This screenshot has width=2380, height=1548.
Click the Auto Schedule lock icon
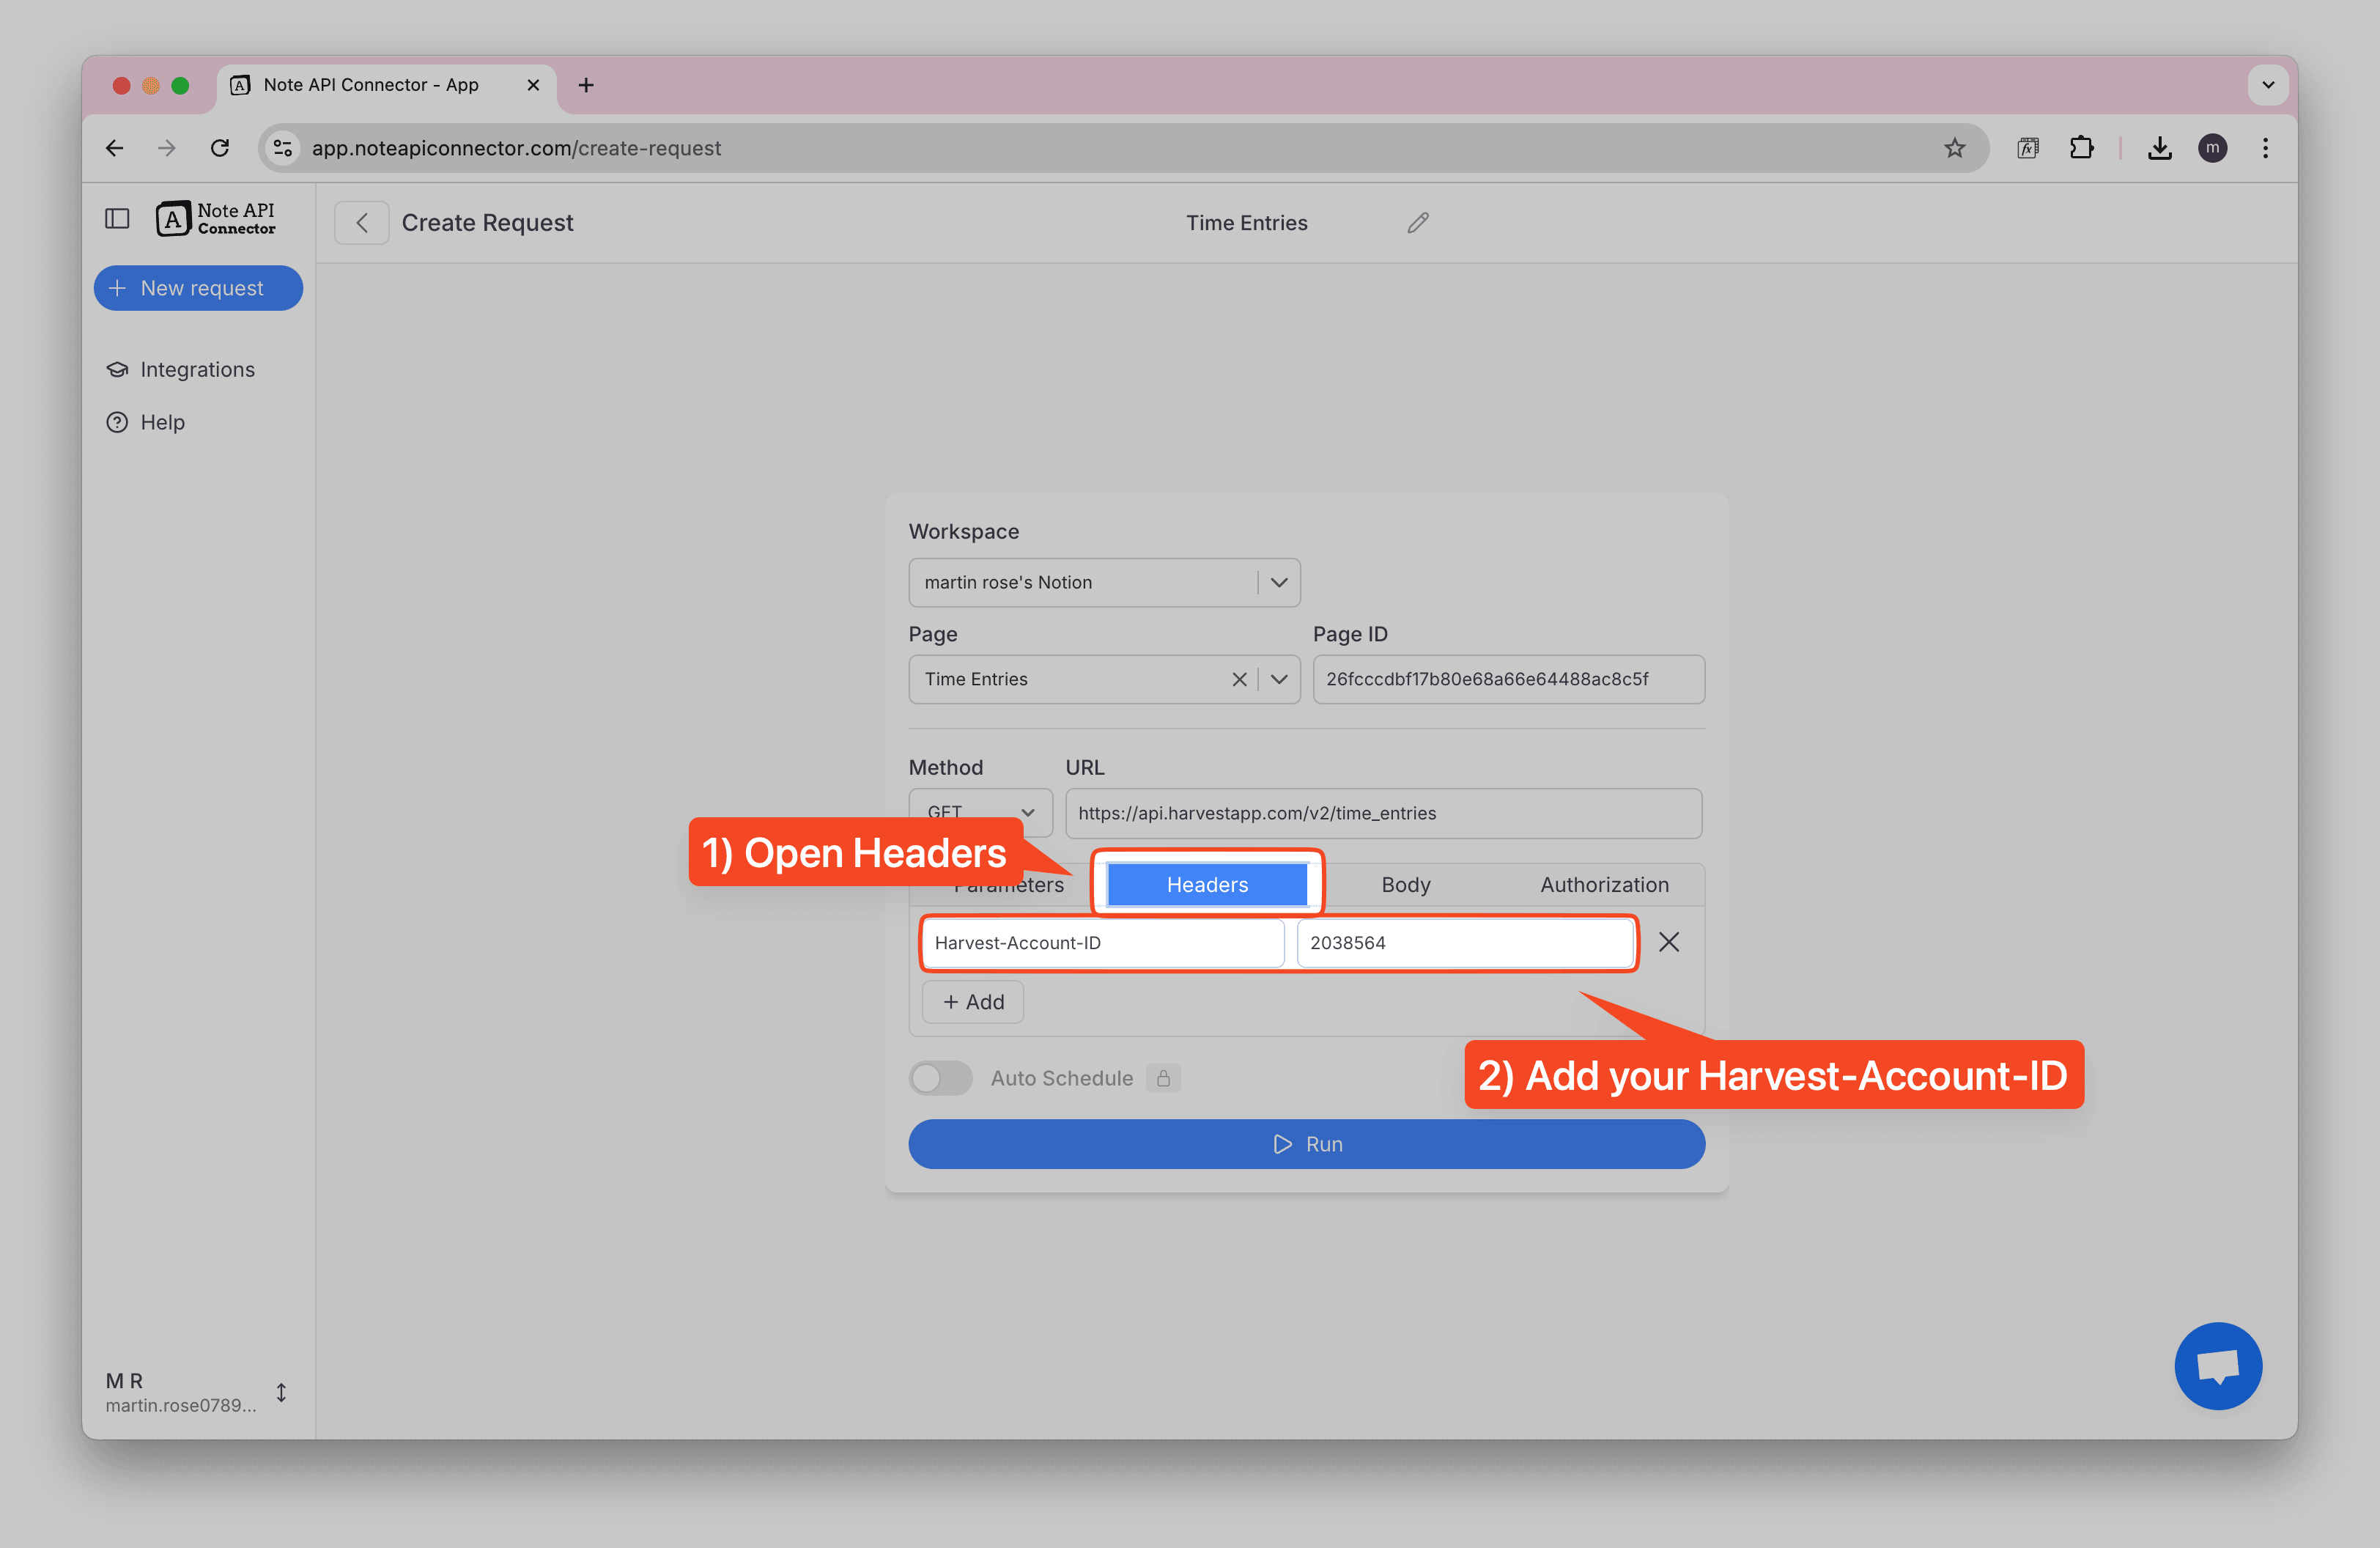click(1163, 1078)
